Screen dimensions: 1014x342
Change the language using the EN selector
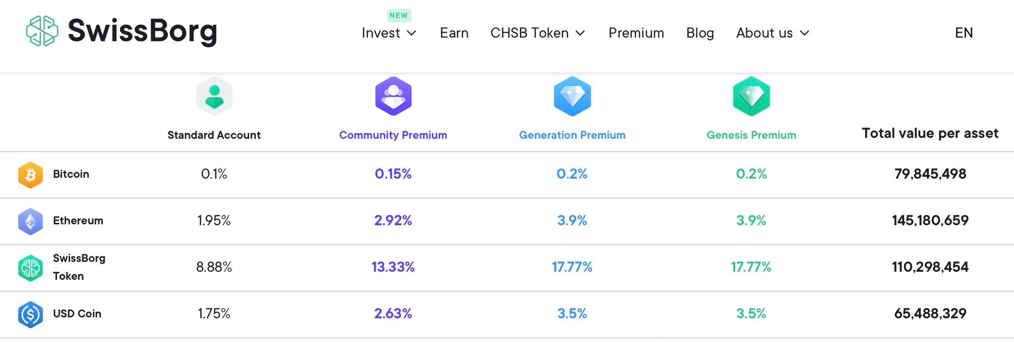point(964,33)
